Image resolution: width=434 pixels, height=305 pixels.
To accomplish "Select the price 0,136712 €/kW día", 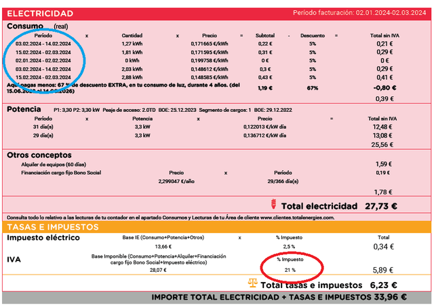I will tap(265, 136).
